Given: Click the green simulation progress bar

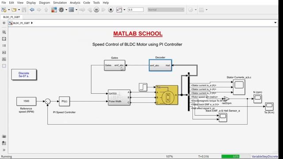Looking at the screenshot, I should 235,156.
